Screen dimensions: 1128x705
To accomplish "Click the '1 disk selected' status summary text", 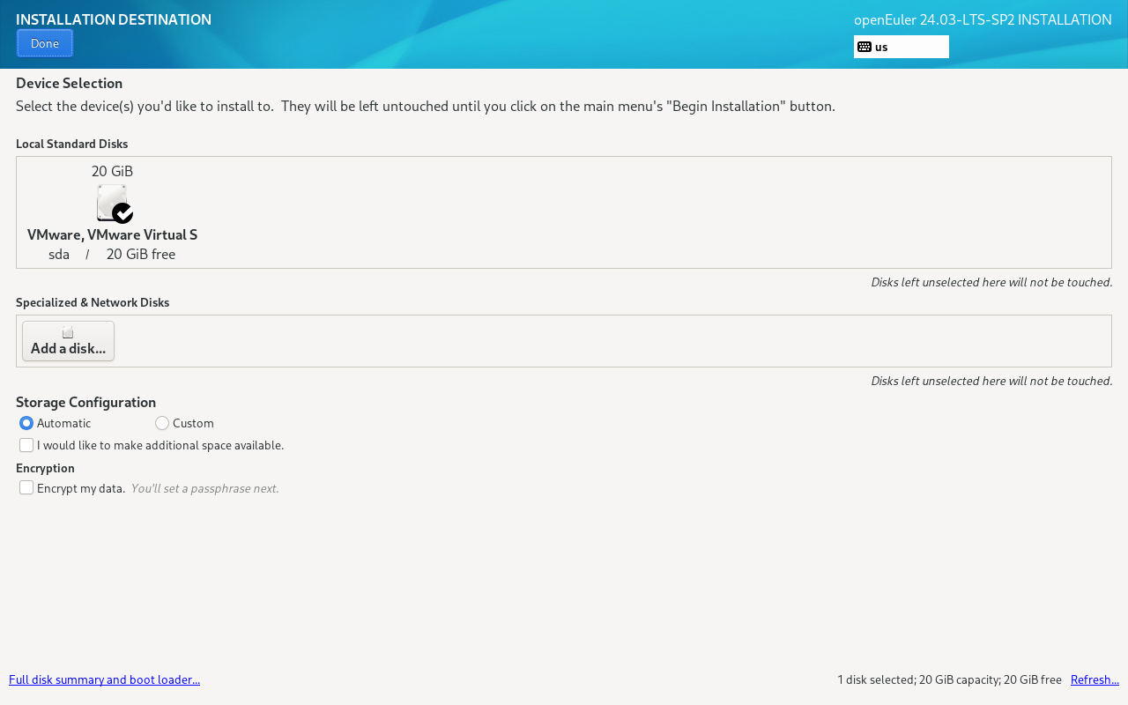I will tap(949, 679).
